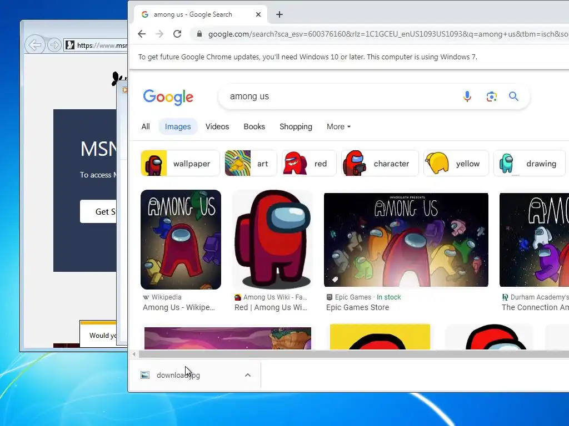Reload the Google search page

coord(177,34)
